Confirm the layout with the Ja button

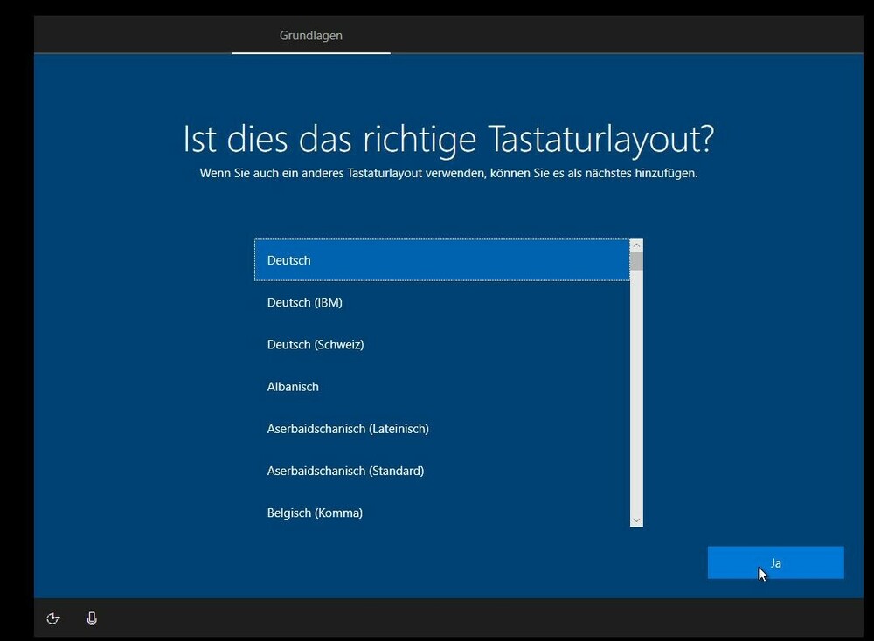[x=775, y=563]
